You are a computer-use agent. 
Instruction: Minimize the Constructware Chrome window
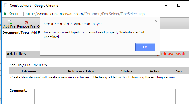tap(166, 6)
